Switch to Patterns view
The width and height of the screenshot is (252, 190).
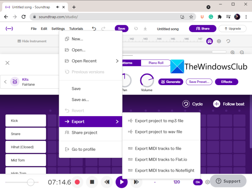click(131, 63)
